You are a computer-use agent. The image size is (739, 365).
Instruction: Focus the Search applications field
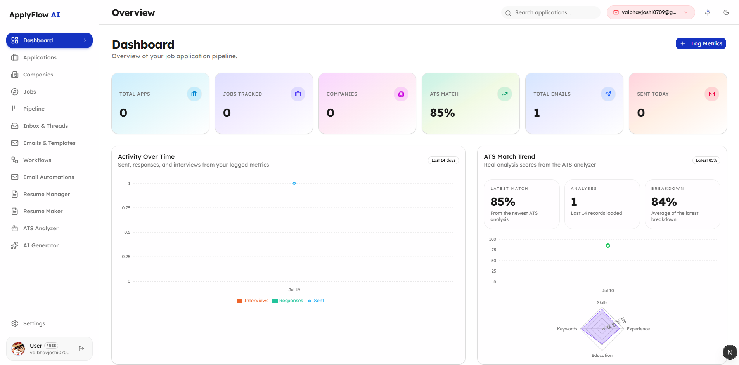551,12
